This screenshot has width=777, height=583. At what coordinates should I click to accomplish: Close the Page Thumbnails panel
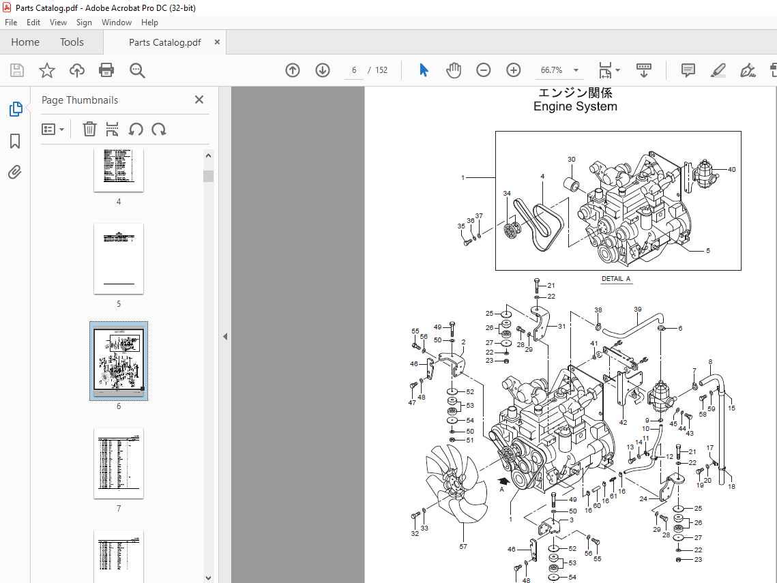199,100
